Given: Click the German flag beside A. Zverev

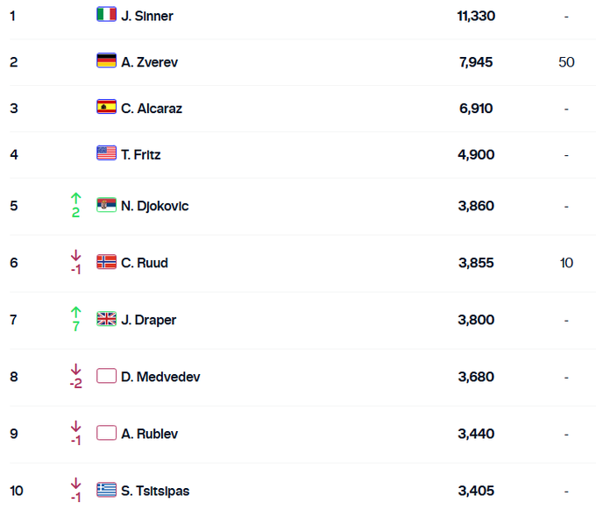Looking at the screenshot, I should click(x=106, y=61).
